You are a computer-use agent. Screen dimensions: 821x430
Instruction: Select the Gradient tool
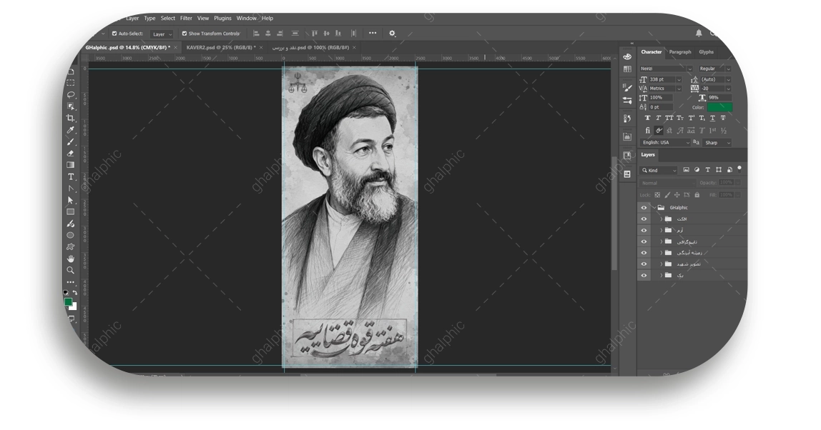71,165
